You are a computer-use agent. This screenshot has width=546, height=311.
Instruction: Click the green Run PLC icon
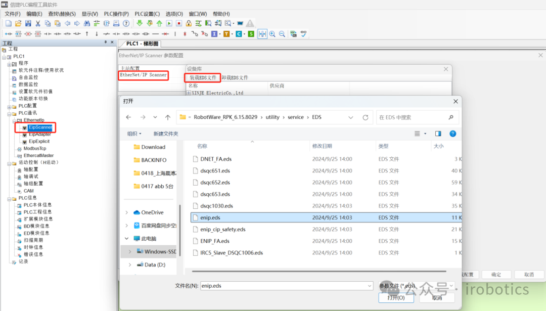coord(169,23)
